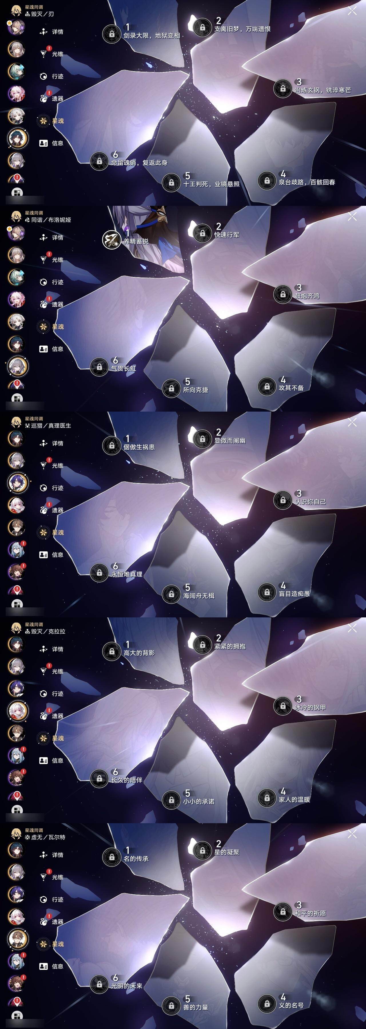Open eidolon label 家人的温暖
The height and width of the screenshot is (1029, 366).
295,799
